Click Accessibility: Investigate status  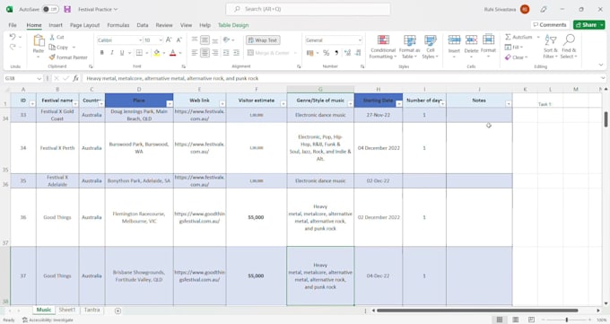point(48,320)
